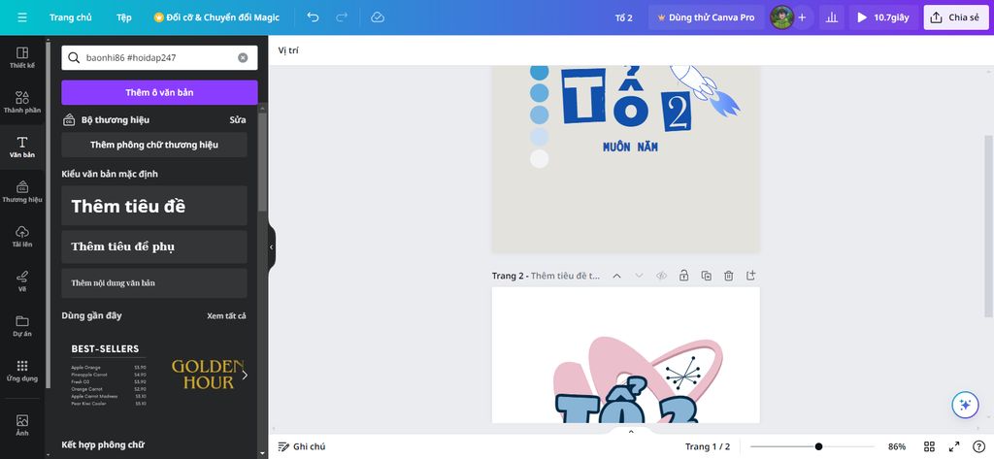This screenshot has height=459, width=994.
Task: Add new page icon after Trang 2
Action: point(750,276)
